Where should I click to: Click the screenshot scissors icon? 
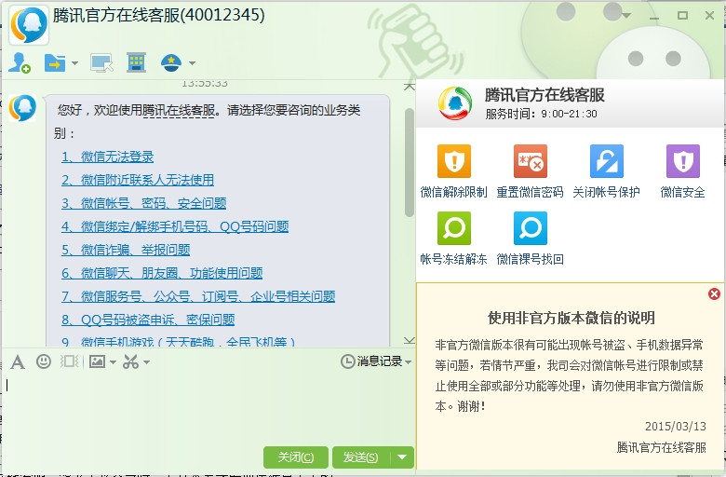pos(130,361)
